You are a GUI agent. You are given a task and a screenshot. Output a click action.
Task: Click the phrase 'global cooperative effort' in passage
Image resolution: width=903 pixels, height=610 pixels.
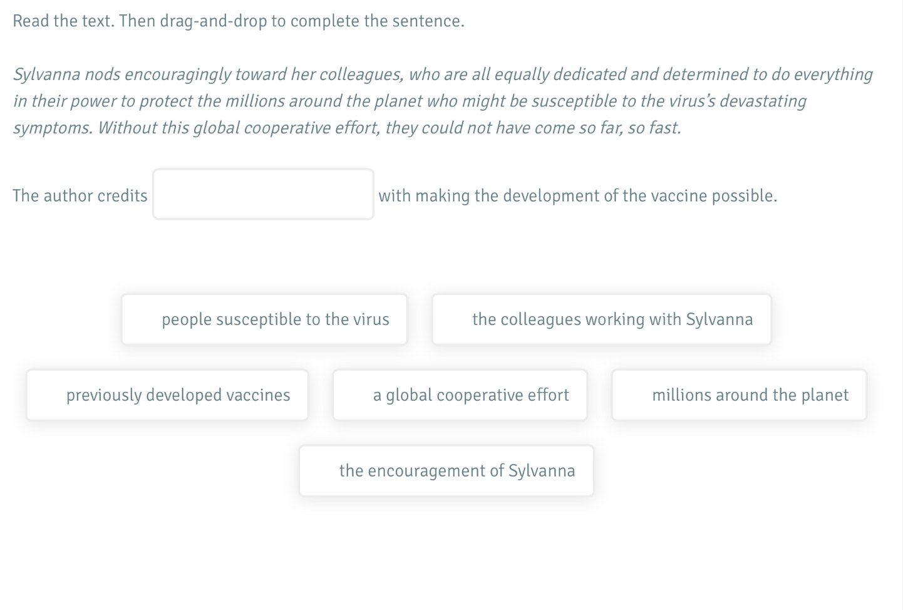click(286, 128)
